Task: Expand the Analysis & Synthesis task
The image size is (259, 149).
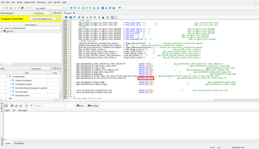Action: coord(10,80)
